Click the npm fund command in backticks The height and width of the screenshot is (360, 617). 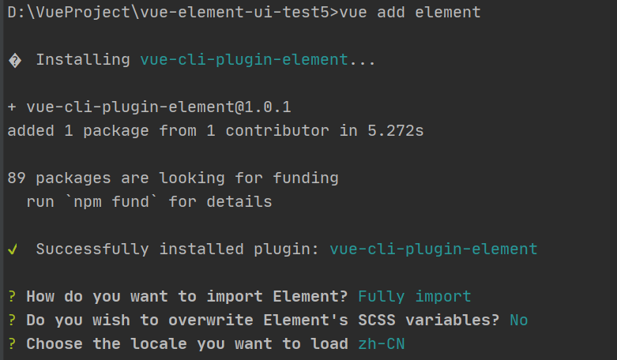[111, 202]
